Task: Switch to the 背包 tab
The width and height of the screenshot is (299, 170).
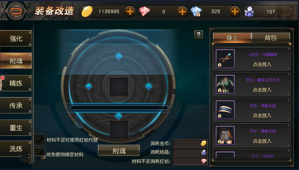Action: coord(271,38)
